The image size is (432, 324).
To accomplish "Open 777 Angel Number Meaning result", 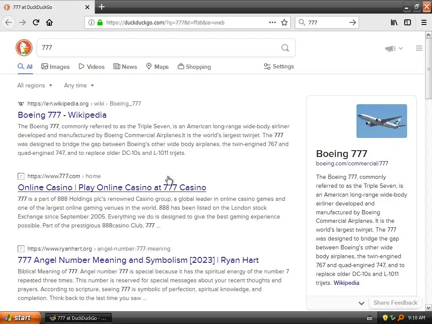I will point(138,260).
